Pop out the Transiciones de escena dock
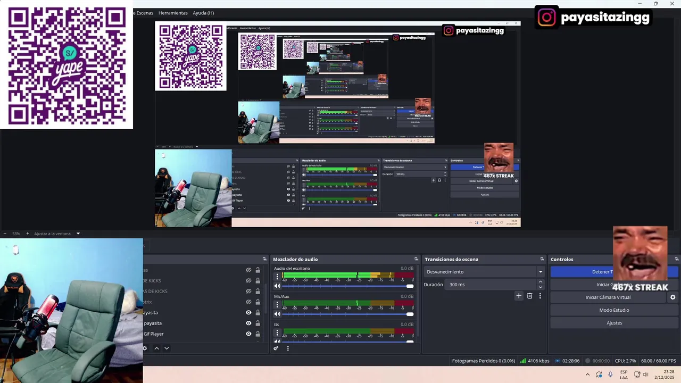 tap(542, 260)
